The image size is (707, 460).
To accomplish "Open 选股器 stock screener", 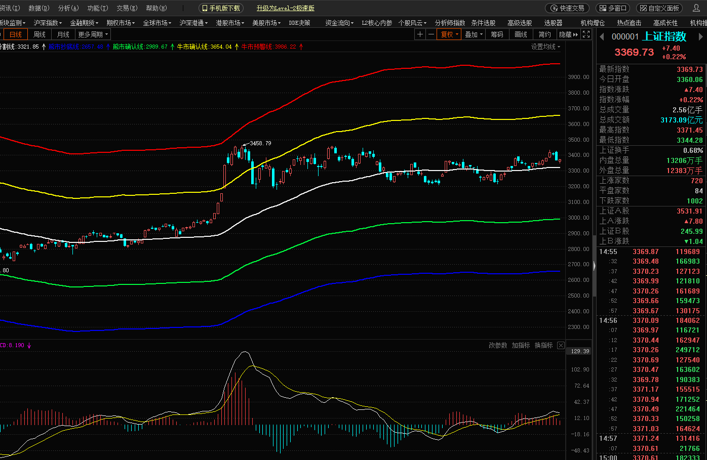I will click(553, 23).
